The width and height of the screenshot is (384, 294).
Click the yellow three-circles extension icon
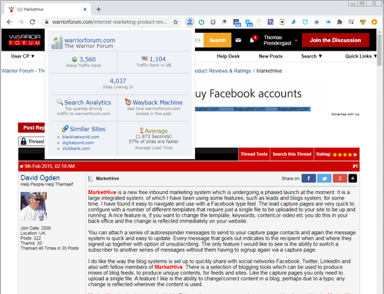click(362, 22)
